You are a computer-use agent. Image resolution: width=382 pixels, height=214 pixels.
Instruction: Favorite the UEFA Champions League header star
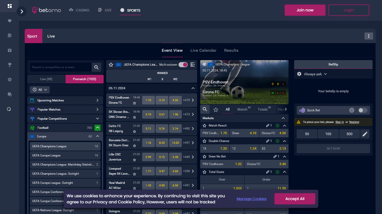(111, 65)
